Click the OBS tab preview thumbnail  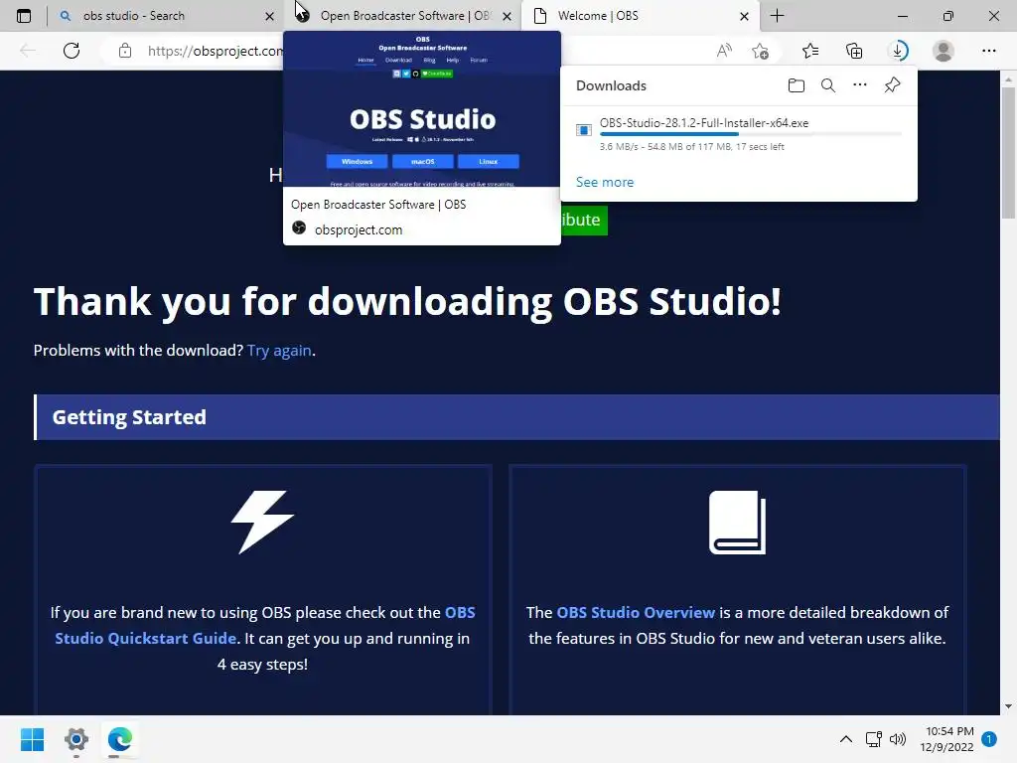[x=422, y=109]
